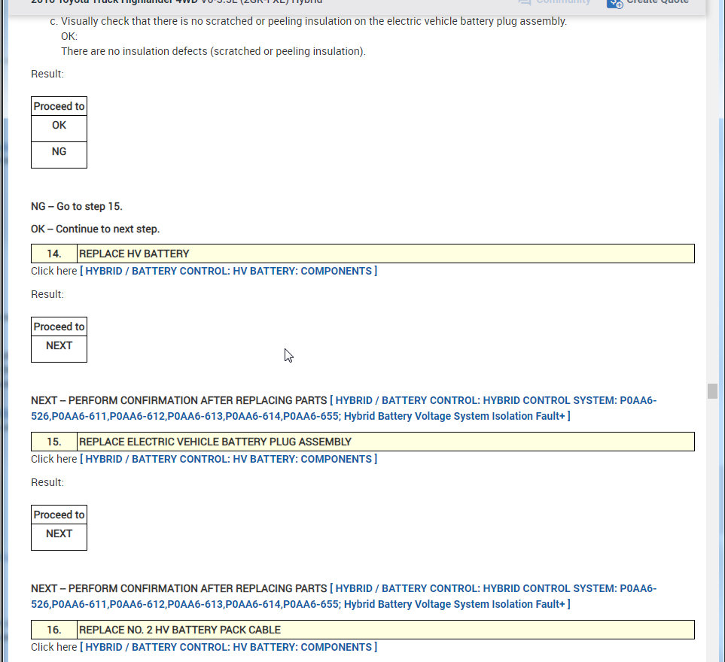Click 'Proceed to' header in the OK/NG table
The height and width of the screenshot is (662, 725).
[x=59, y=106]
